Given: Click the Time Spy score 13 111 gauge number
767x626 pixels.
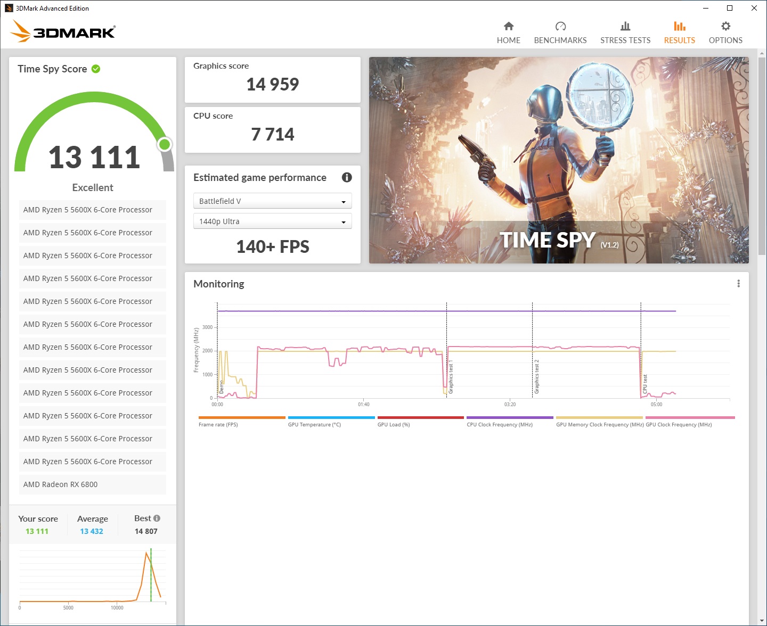Looking at the screenshot, I should 94,158.
